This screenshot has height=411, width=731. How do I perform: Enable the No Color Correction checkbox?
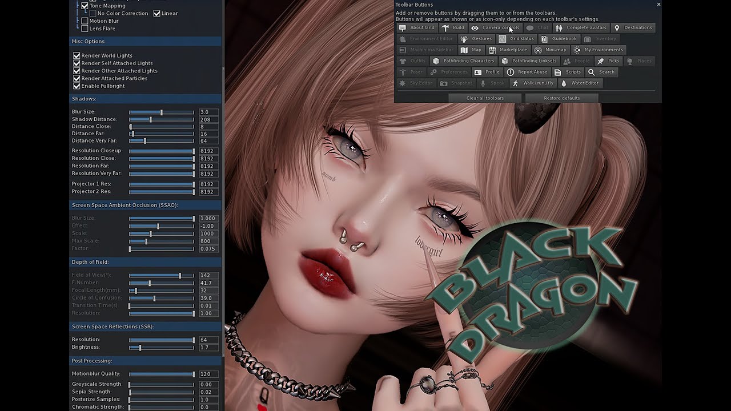point(93,13)
